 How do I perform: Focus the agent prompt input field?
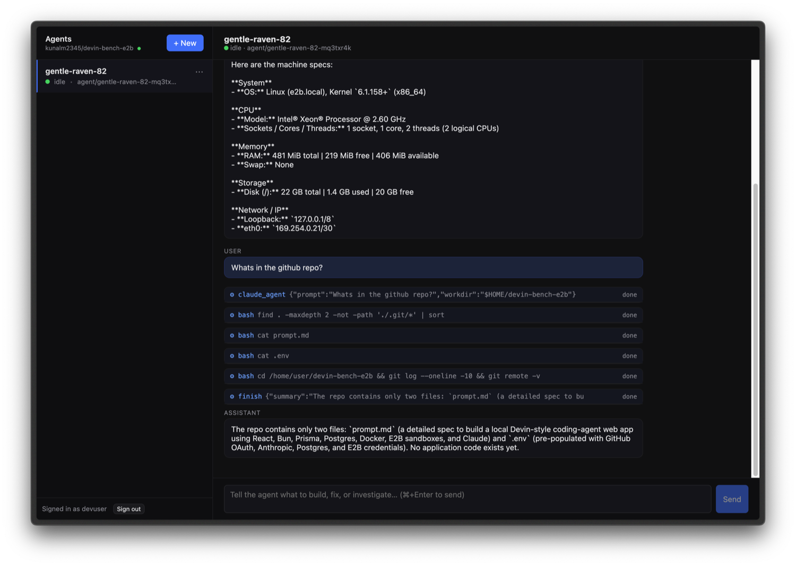[x=467, y=499]
